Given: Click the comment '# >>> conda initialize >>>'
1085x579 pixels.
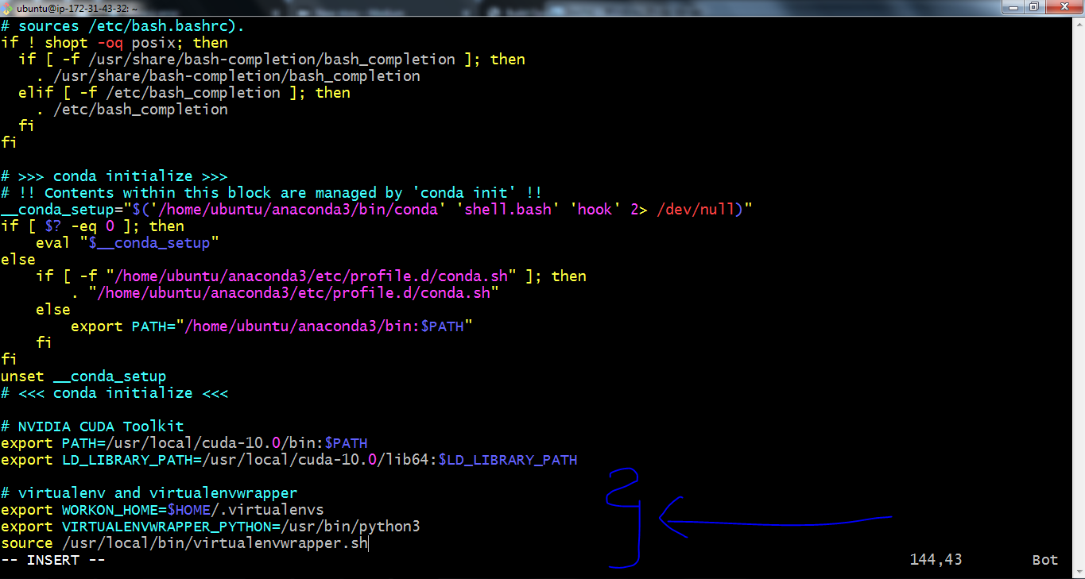Looking at the screenshot, I should point(114,176).
